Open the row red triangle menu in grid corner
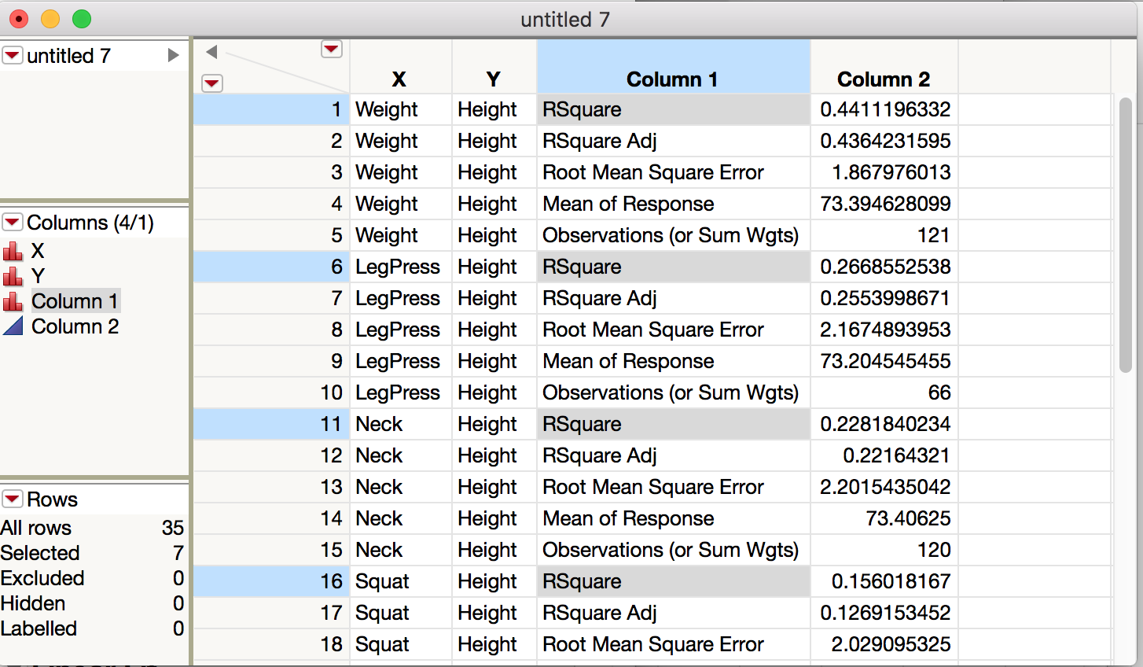The height and width of the screenshot is (667, 1143). click(212, 83)
